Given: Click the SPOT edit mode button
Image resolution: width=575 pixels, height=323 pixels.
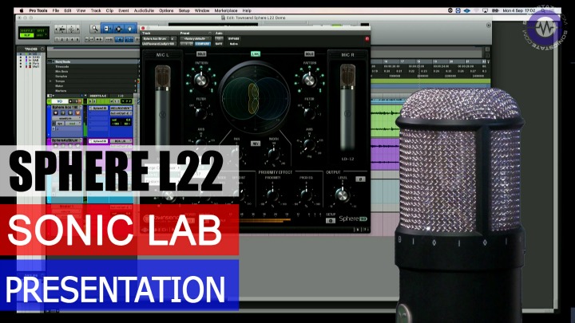Looking at the screenshot, I should [x=41, y=31].
